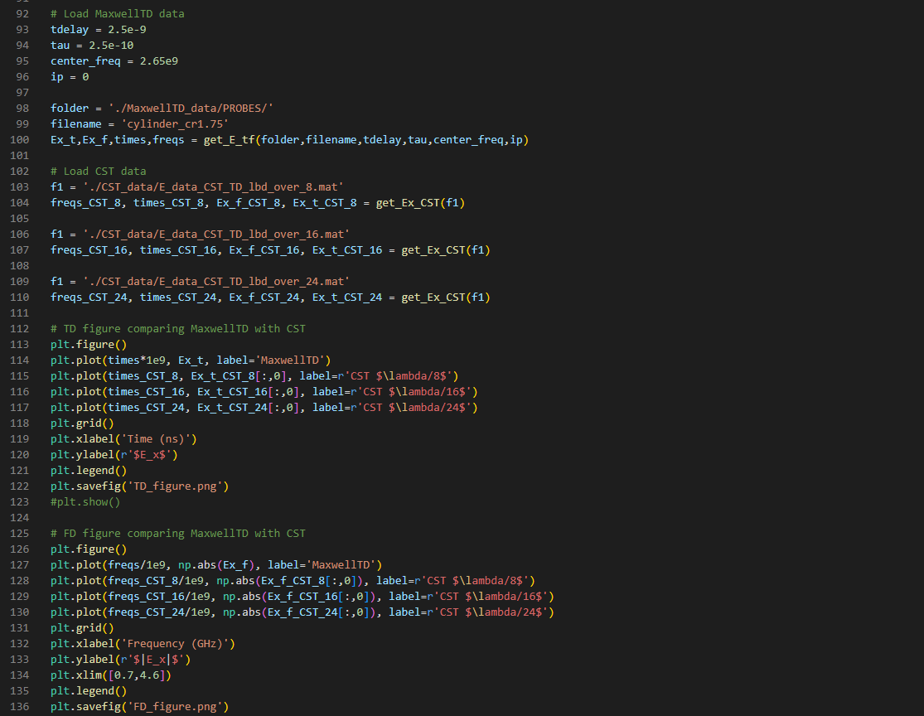Click the savefig 'FD_figure.png' line
Viewport: 924px width, 716px height.
(x=140, y=707)
